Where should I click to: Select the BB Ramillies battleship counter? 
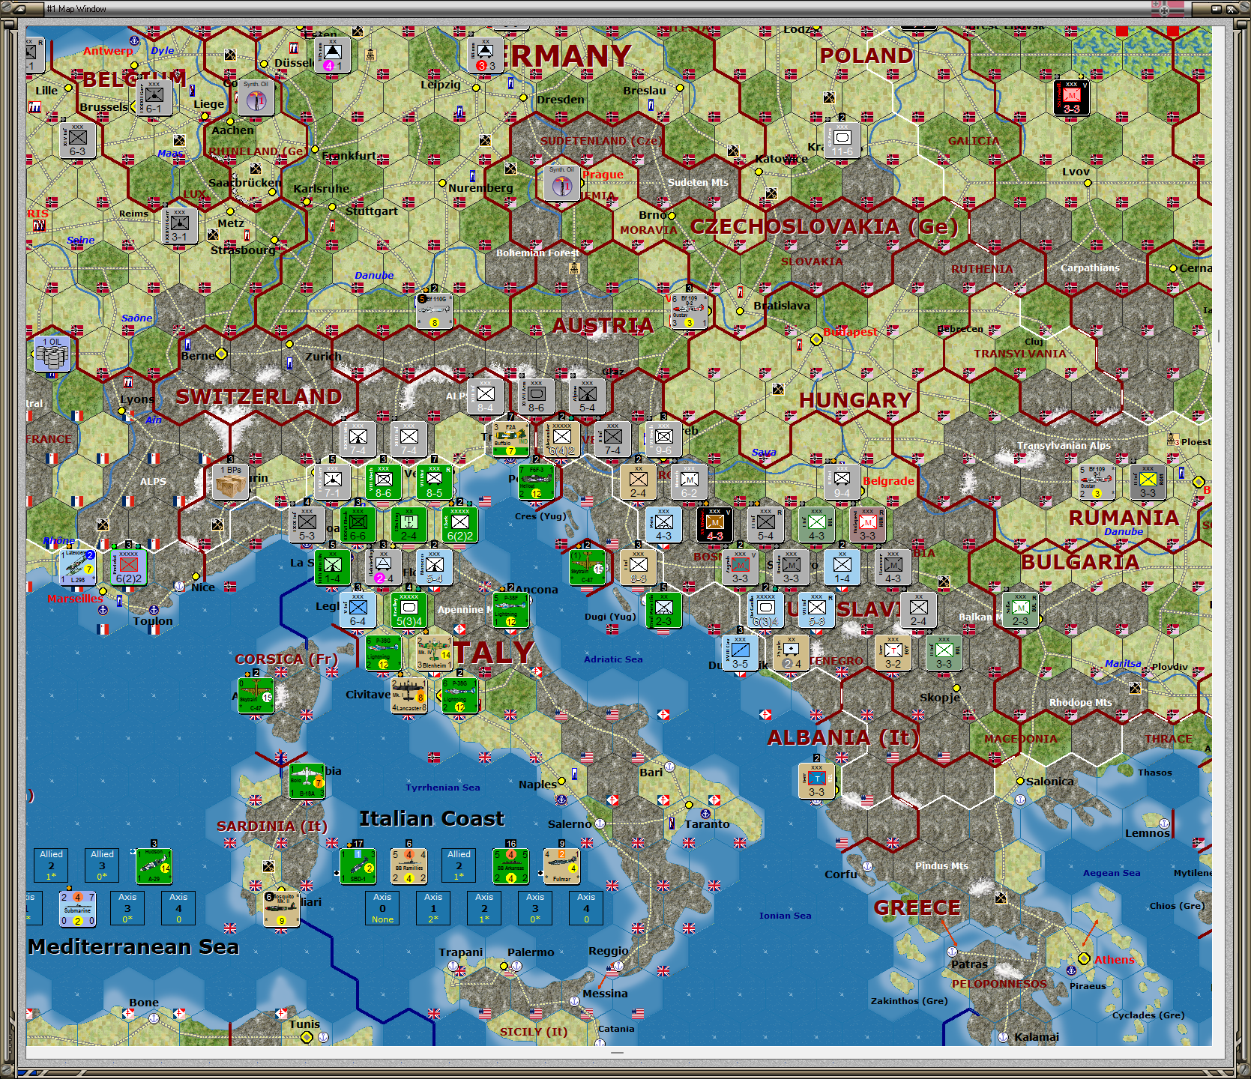(409, 866)
